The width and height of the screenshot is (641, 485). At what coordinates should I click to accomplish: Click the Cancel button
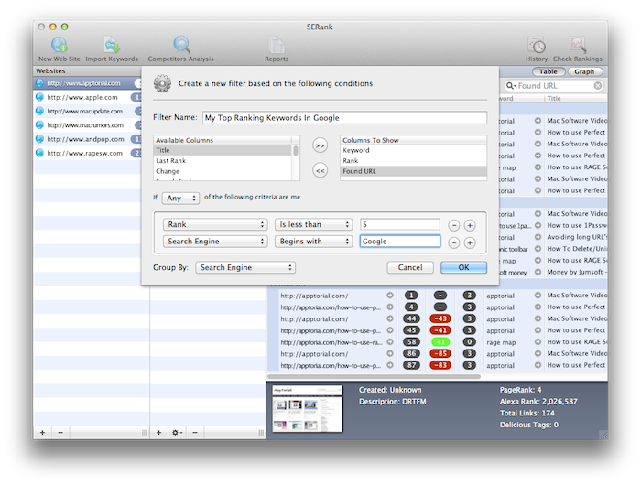click(410, 267)
